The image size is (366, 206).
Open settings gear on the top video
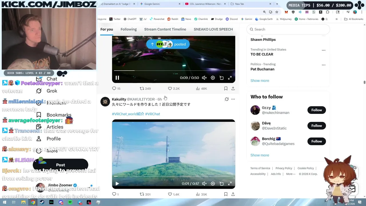tap(213, 78)
